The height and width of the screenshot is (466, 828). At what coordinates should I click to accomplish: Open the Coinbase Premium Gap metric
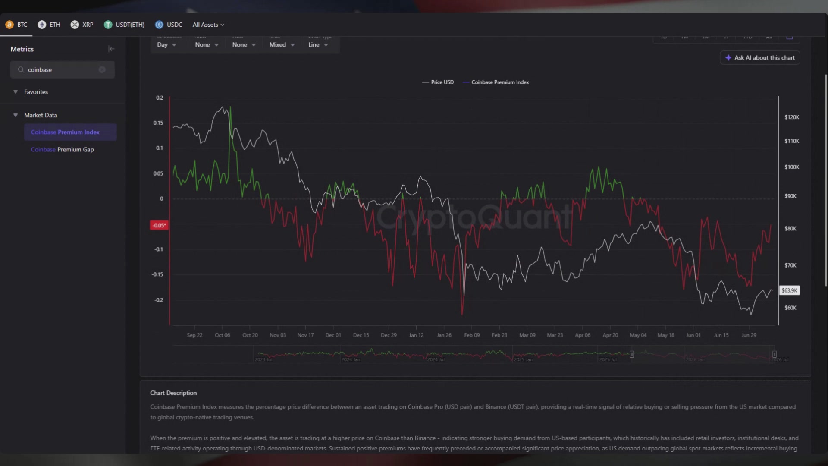pos(62,149)
